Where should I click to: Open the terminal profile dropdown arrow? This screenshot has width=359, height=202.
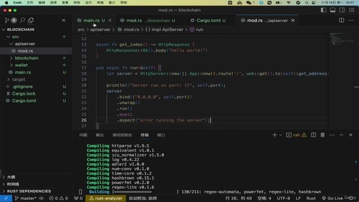click(x=280, y=135)
